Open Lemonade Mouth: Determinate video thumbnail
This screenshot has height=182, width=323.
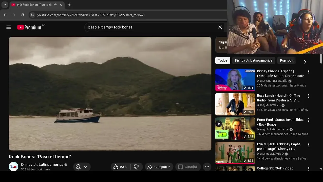[x=235, y=80]
